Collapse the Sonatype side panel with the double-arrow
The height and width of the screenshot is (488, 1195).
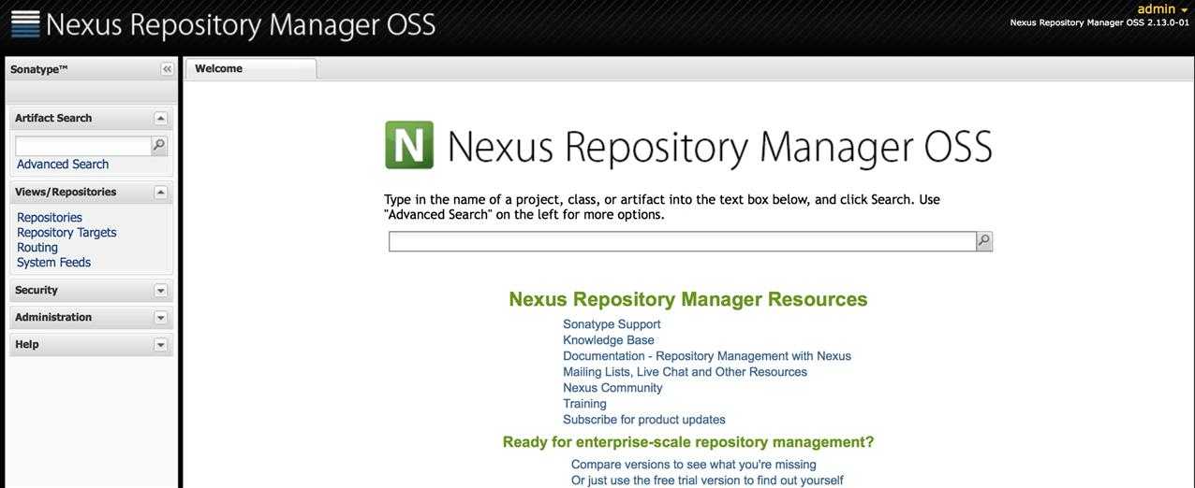click(x=167, y=69)
